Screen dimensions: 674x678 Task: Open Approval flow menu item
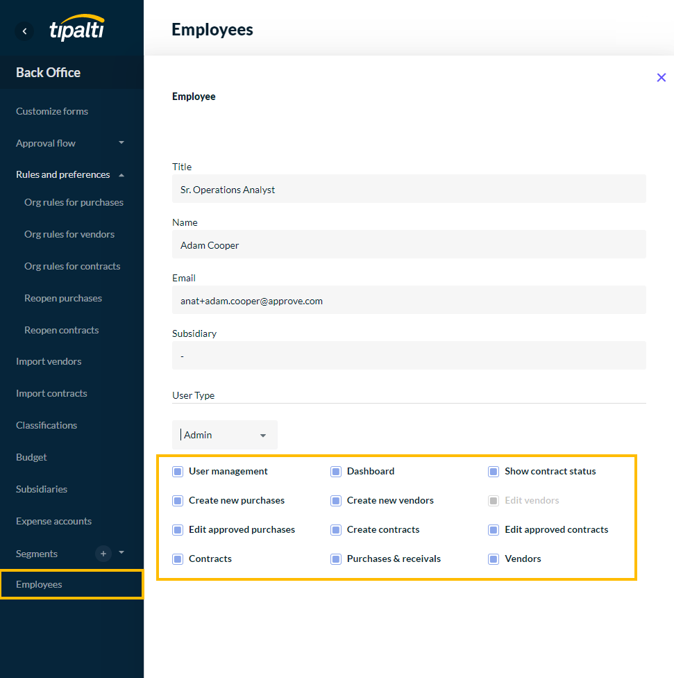pos(46,143)
